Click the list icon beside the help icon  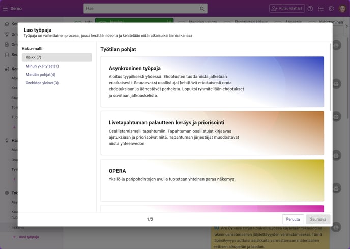(321, 9)
